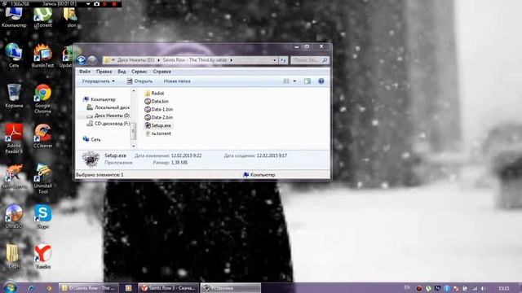The width and height of the screenshot is (522, 293).
Task: Click the screen recorder camera icon
Action: (x=96, y=4)
